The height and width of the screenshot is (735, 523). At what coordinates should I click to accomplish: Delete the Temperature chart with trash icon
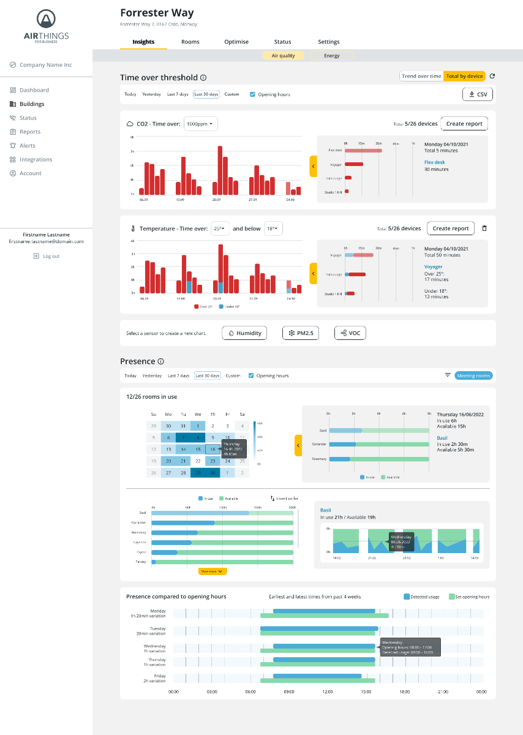(484, 228)
